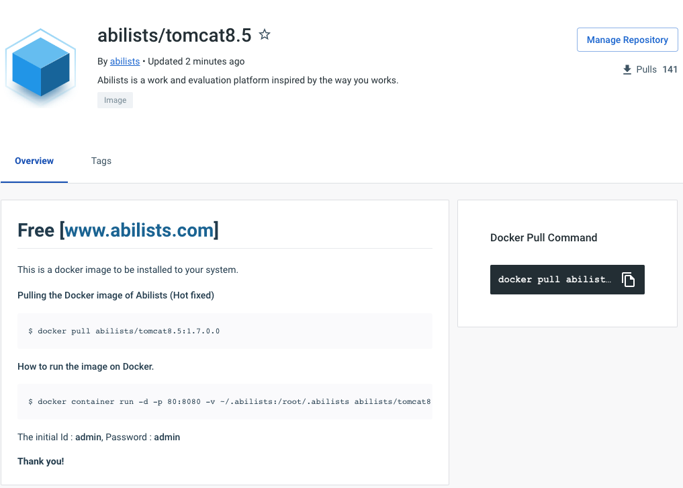Click the docker pull abilist… command box
Viewport: 683px width, 488px height.
567,280
